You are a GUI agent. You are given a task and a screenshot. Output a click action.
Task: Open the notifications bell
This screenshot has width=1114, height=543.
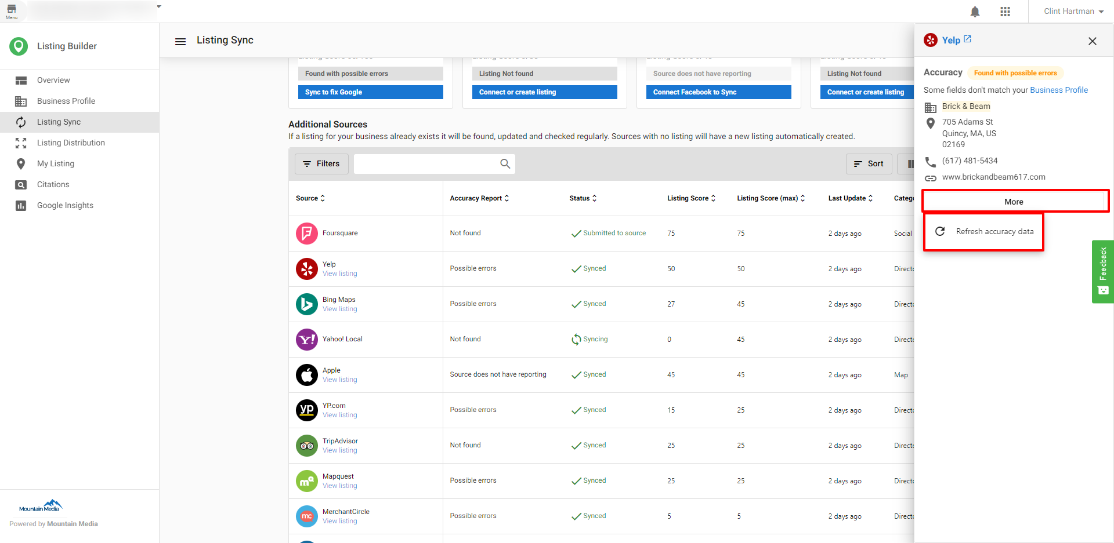click(x=974, y=11)
